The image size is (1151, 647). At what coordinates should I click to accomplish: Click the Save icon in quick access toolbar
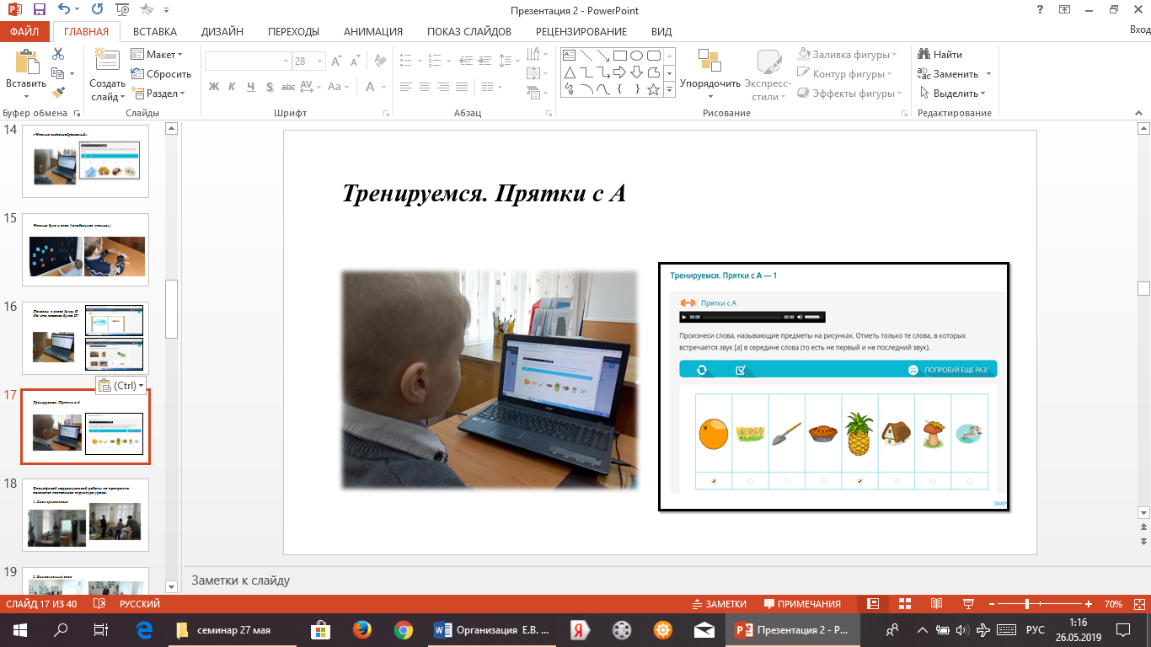click(x=40, y=11)
